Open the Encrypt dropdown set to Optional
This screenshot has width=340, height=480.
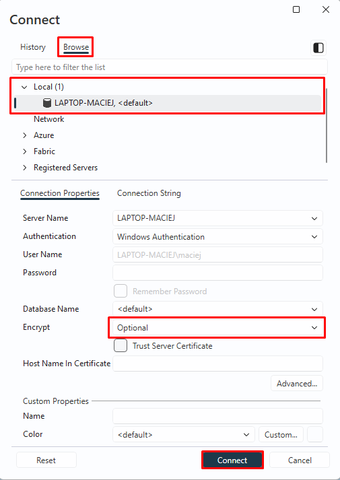217,328
